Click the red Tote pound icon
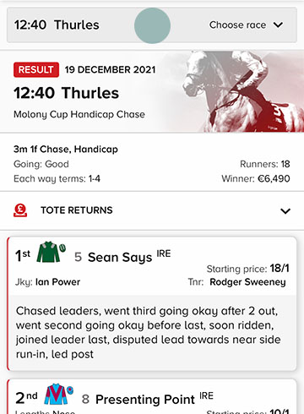 tap(20, 210)
